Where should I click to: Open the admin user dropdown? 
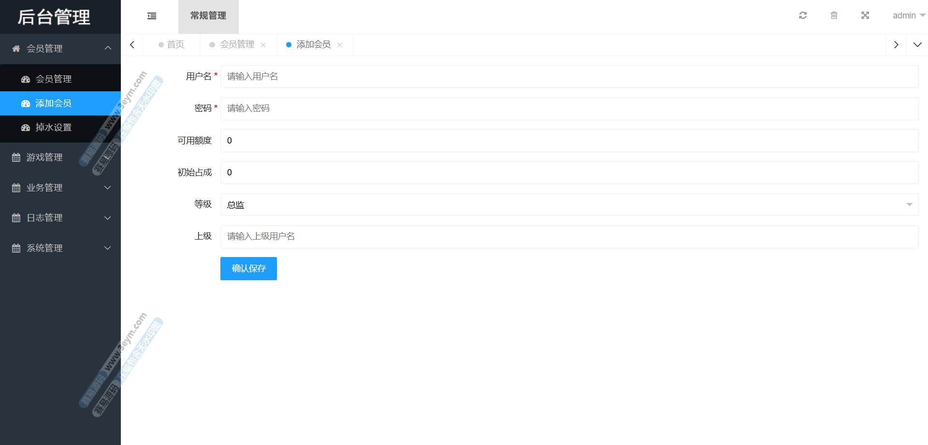(x=908, y=15)
